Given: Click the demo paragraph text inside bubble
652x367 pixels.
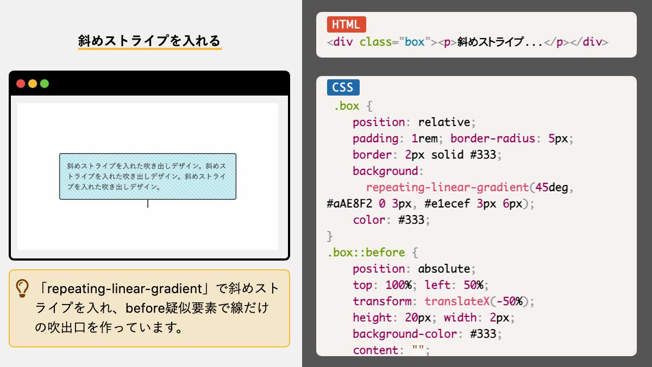Looking at the screenshot, I should pyautogui.click(x=148, y=176).
